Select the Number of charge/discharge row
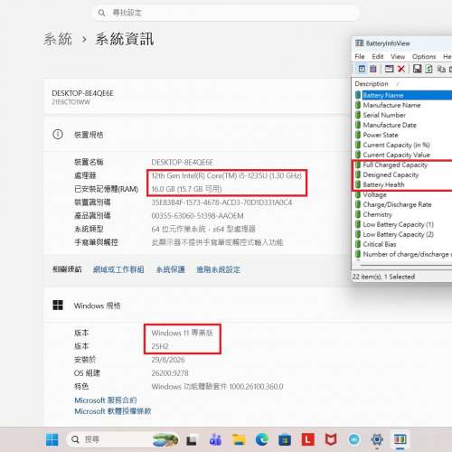The height and width of the screenshot is (452, 452). tap(403, 254)
